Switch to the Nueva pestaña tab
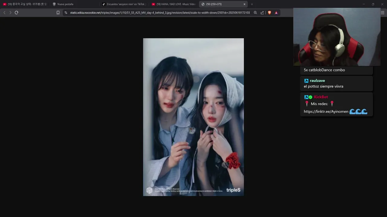The width and height of the screenshot is (387, 217). click(74, 4)
